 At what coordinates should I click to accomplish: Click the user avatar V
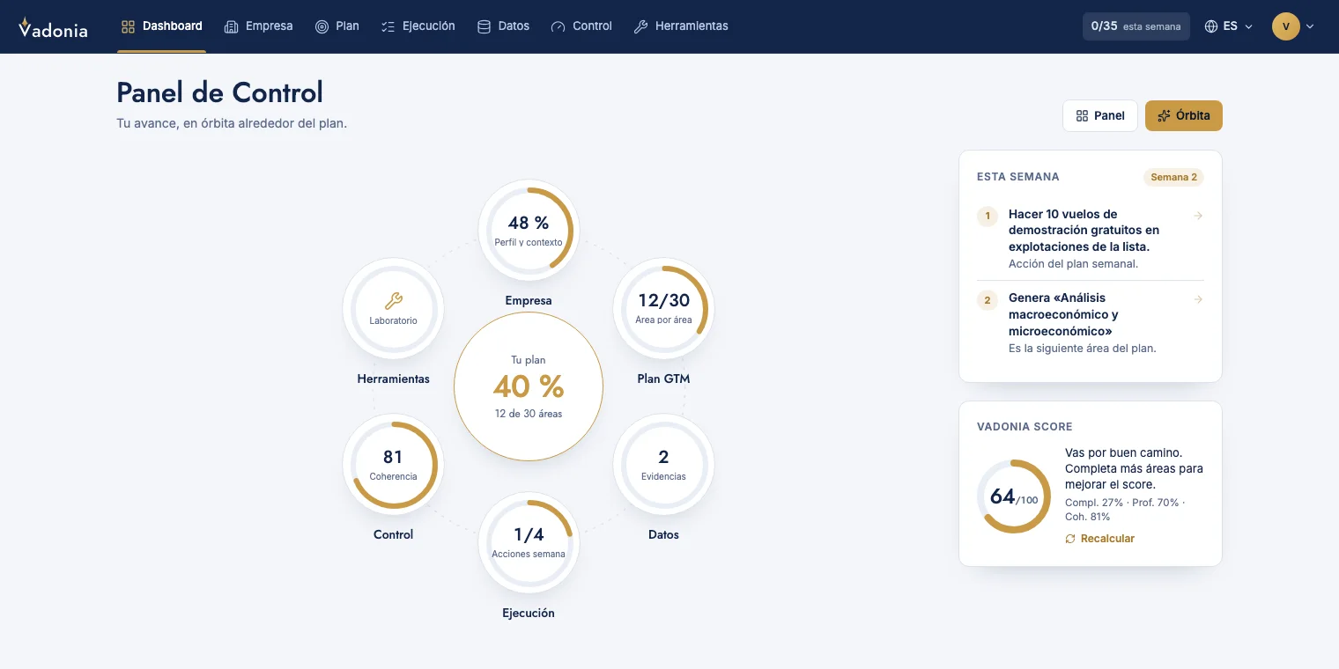1285,26
